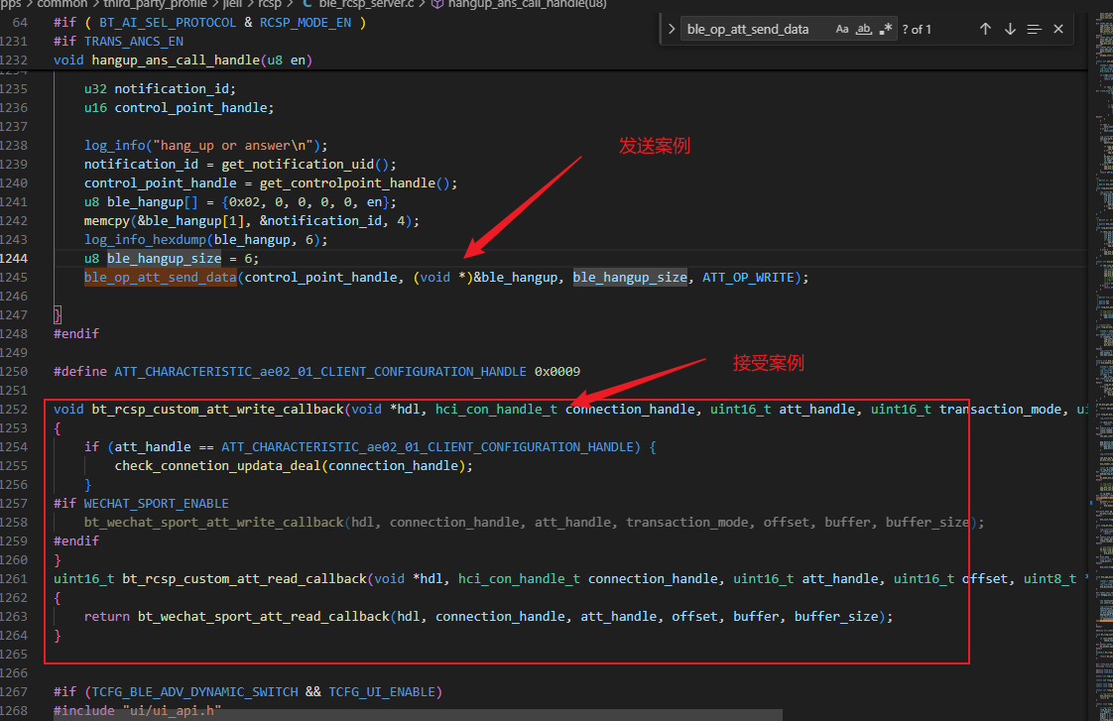This screenshot has width=1113, height=721.
Task: Toggle Find in Selection icon
Action: pos(1035,29)
